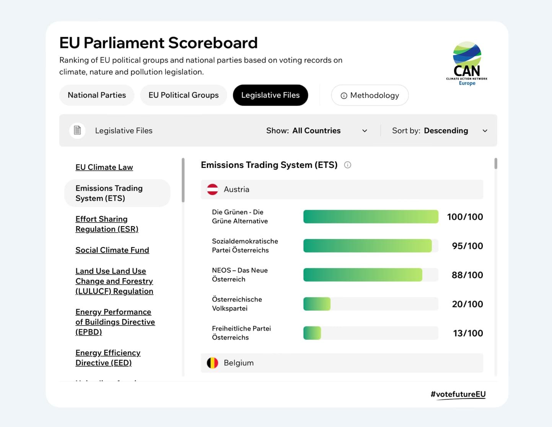
Task: Click the info icon next to Methodology
Action: tap(343, 96)
